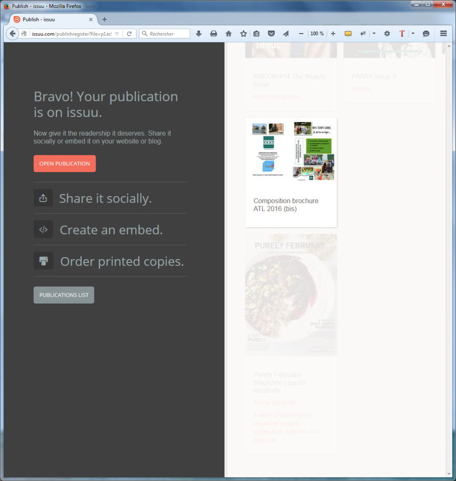The height and width of the screenshot is (481, 456).
Task: Click the KNEON #14 The Beauty Issue title
Action: pyautogui.click(x=290, y=80)
